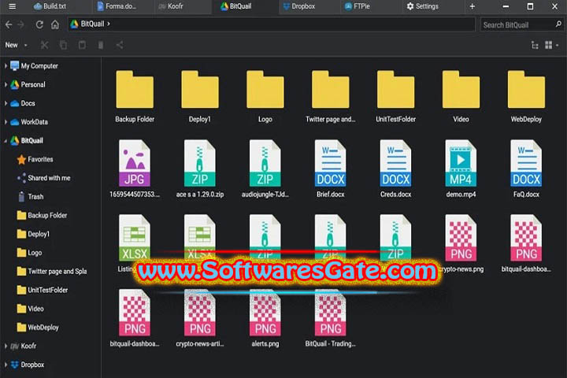Expand the WorkData cloud node
Image resolution: width=567 pixels, height=378 pixels.
coord(6,122)
